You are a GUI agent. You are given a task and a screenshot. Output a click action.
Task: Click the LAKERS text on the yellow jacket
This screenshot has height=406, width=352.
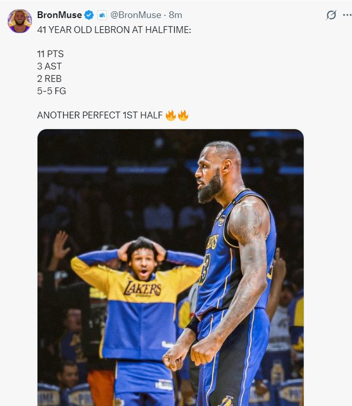pyautogui.click(x=142, y=289)
